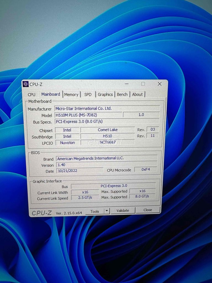Click the BIOS Date value 10/21/2022
Viewport: 212px width, 283px height.
click(80, 171)
